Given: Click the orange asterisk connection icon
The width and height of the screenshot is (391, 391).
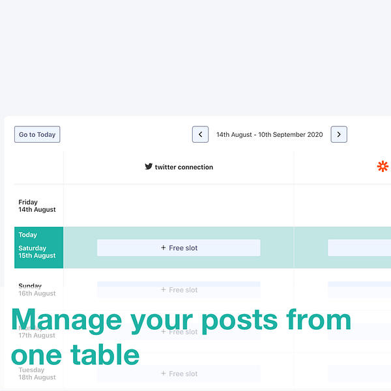Looking at the screenshot, I should point(383,166).
